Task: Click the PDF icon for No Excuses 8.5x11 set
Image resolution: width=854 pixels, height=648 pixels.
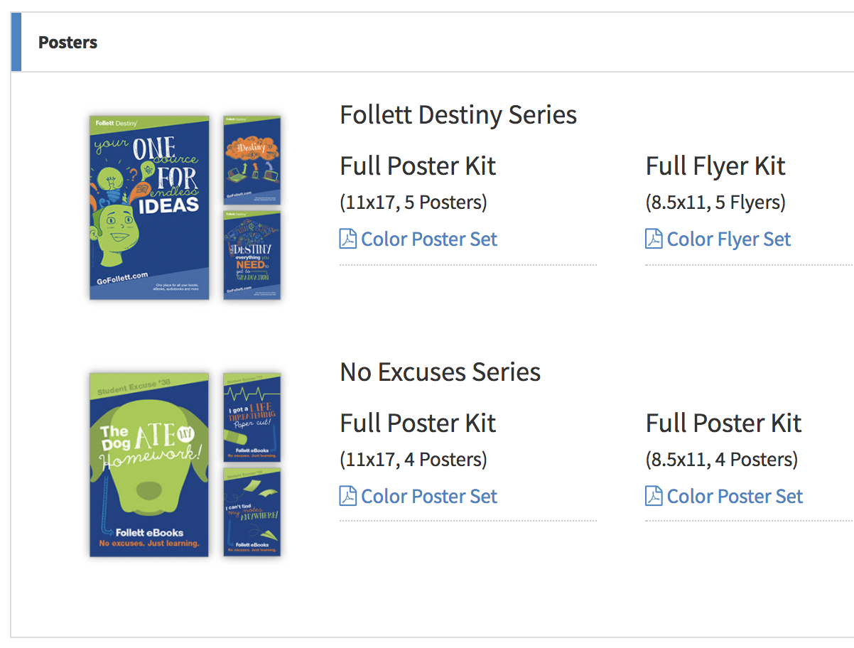Action: tap(653, 496)
